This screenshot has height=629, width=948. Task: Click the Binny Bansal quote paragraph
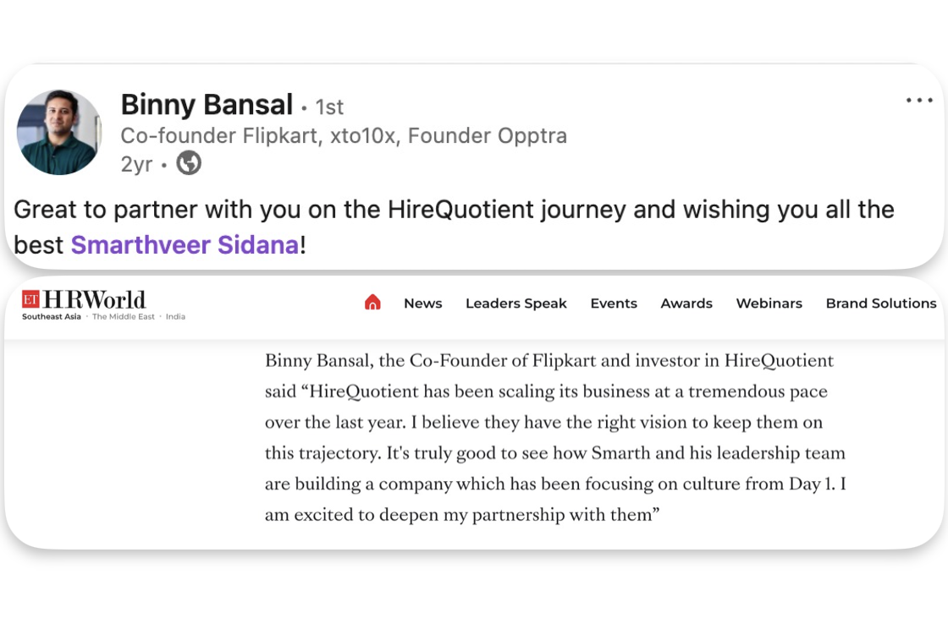[555, 437]
